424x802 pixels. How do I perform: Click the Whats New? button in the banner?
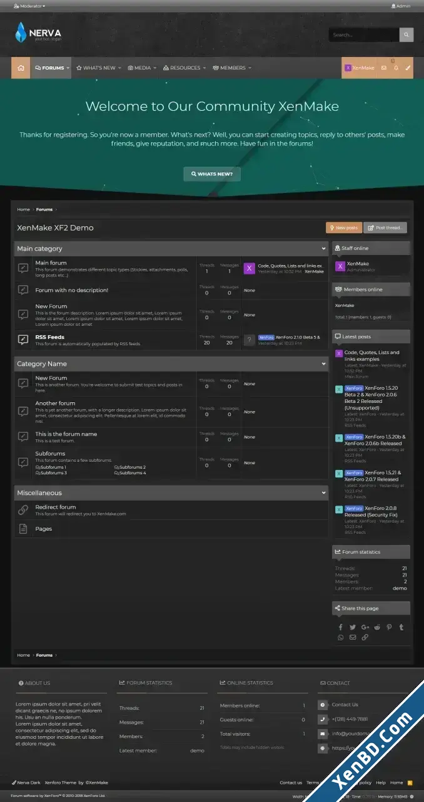point(212,174)
